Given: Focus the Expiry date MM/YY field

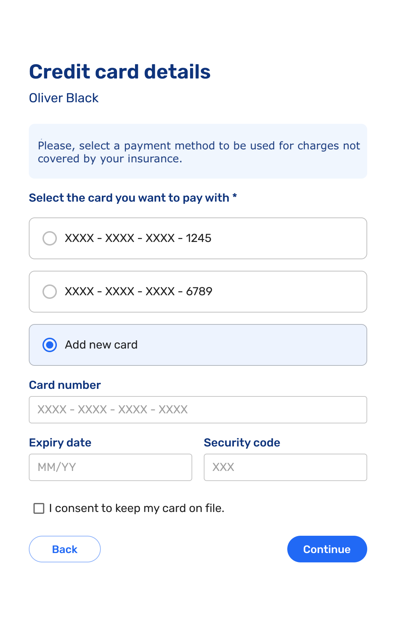Looking at the screenshot, I should click(110, 467).
